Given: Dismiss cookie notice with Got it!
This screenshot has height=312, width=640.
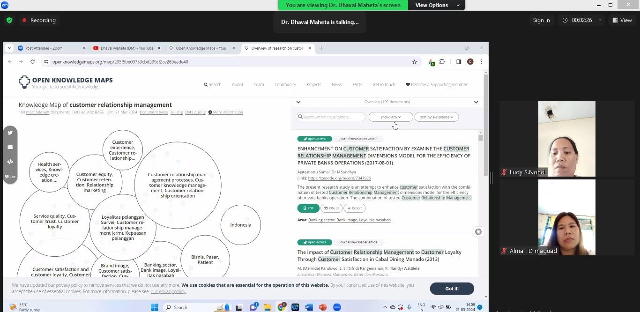Looking at the screenshot, I should 452,289.
